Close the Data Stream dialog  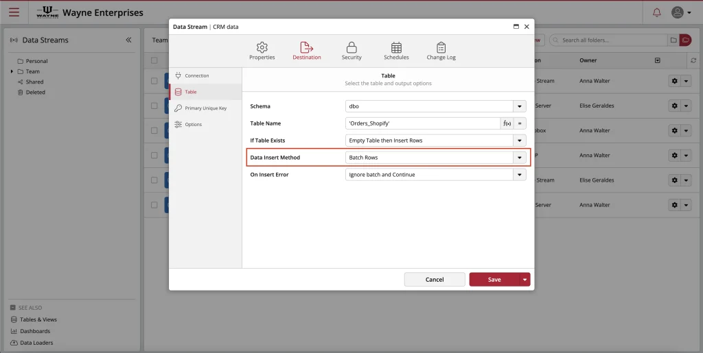pyautogui.click(x=527, y=27)
